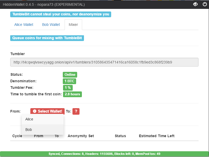Viewport: 209px width, 157px height.
Task: Choose Bob from the wallet dropdown
Action: click(43, 130)
